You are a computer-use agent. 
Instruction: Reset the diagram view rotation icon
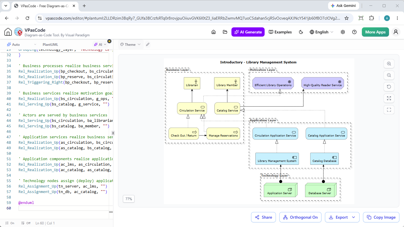[389, 87]
